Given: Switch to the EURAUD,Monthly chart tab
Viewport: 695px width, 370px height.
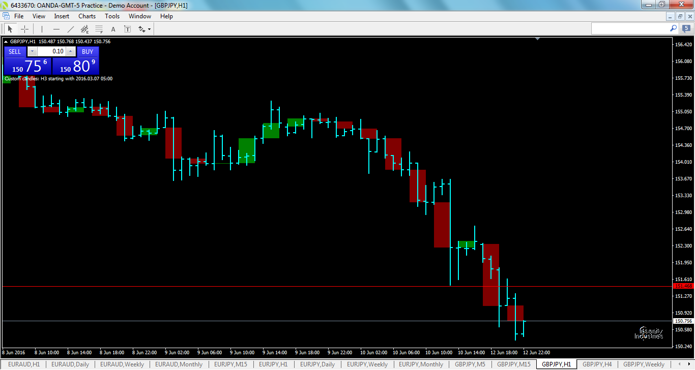Looking at the screenshot, I should (179, 364).
